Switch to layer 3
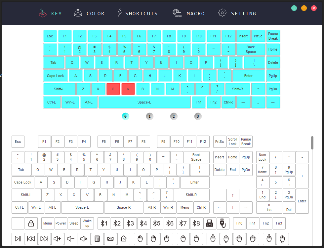The image size is (324, 248). [198, 116]
